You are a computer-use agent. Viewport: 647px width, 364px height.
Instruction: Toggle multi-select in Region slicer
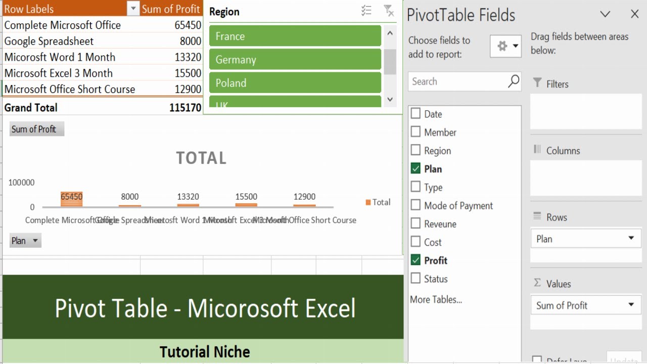(x=366, y=11)
